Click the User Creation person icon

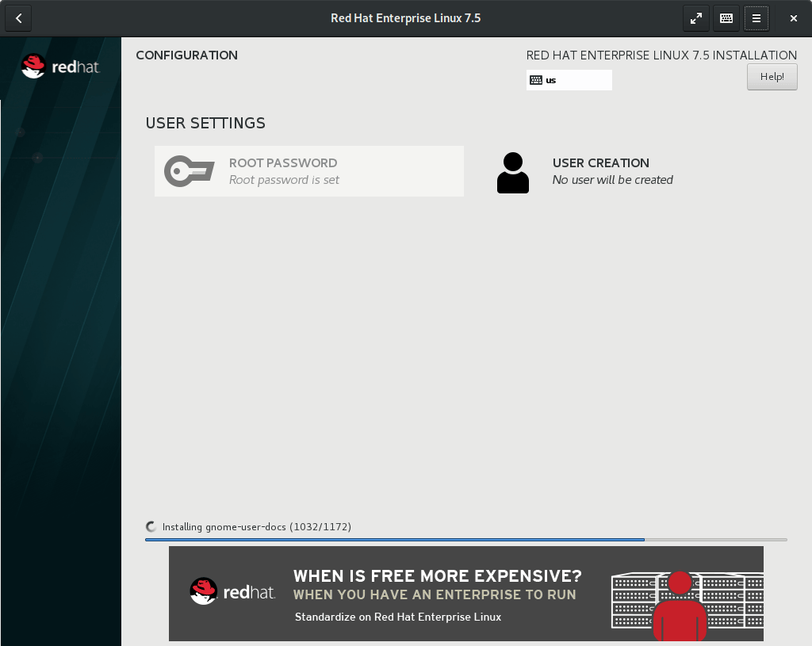pos(512,173)
